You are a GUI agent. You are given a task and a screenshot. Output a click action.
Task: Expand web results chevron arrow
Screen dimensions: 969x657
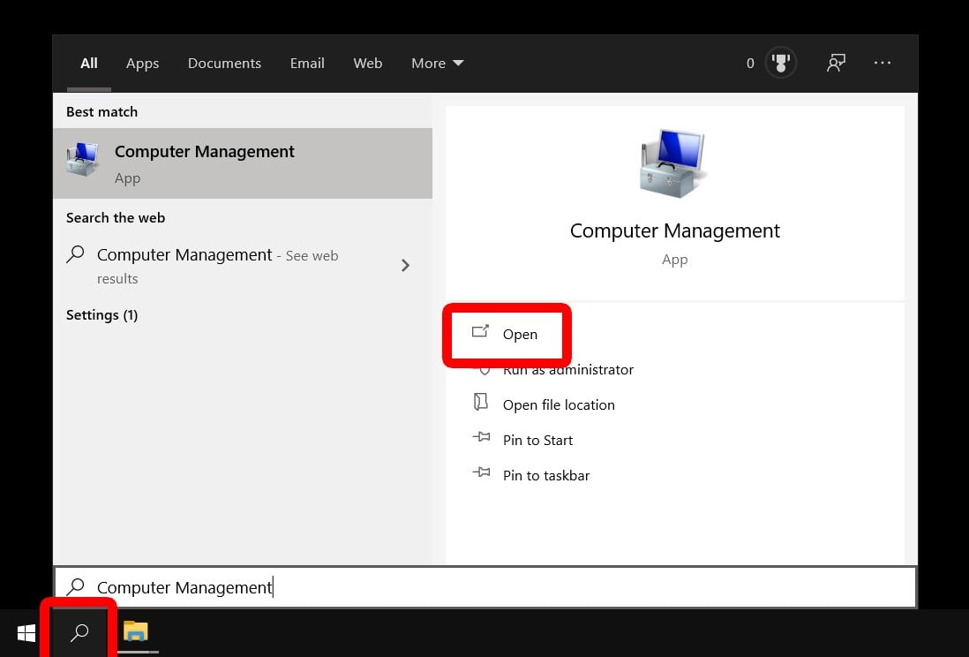[405, 266]
